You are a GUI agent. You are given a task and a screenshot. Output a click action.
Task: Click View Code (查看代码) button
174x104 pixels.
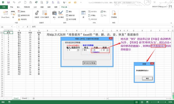[x=70, y=16]
